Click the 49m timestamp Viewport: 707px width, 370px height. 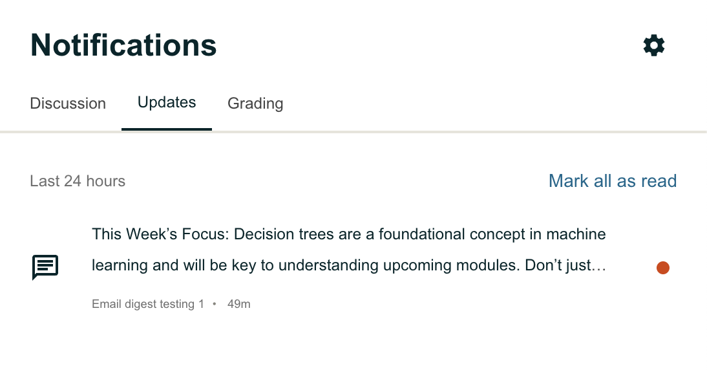pyautogui.click(x=239, y=304)
